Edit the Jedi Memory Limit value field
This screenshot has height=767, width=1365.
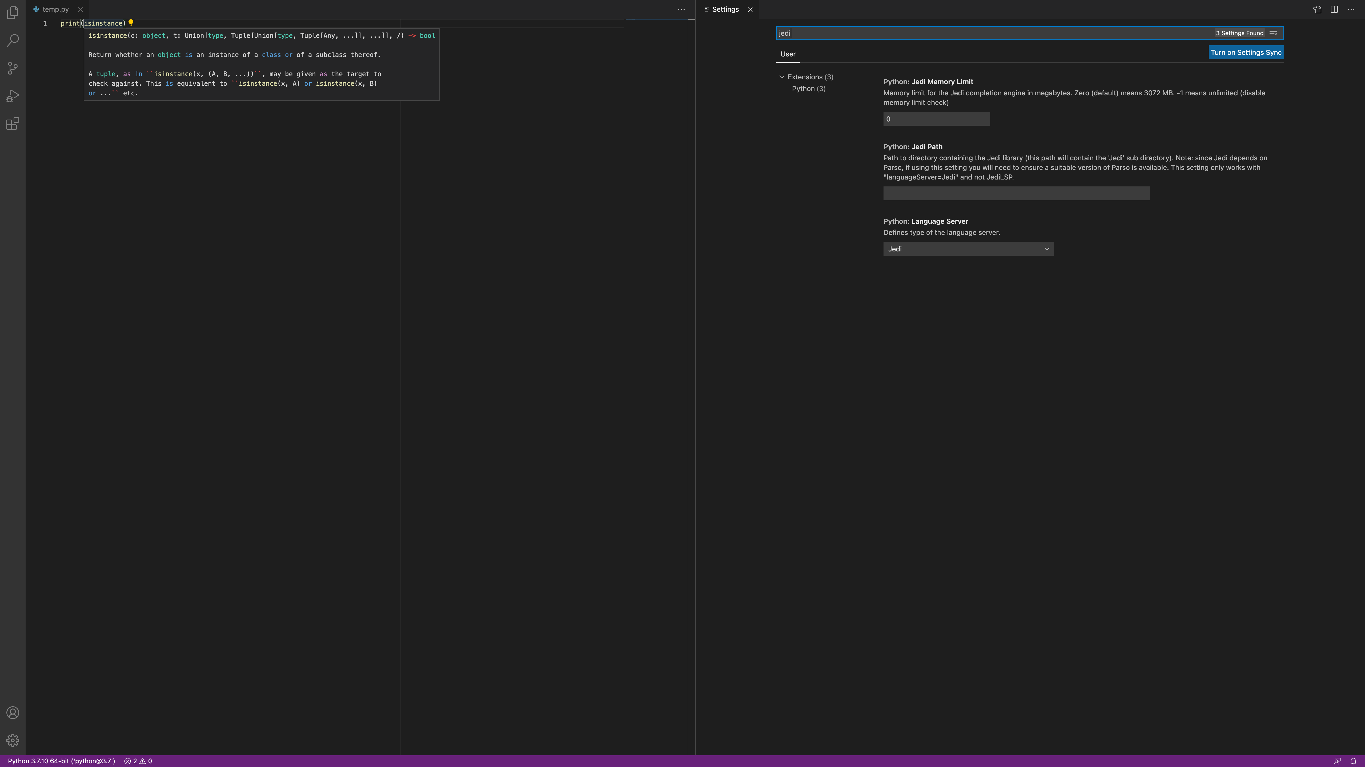pyautogui.click(x=936, y=119)
